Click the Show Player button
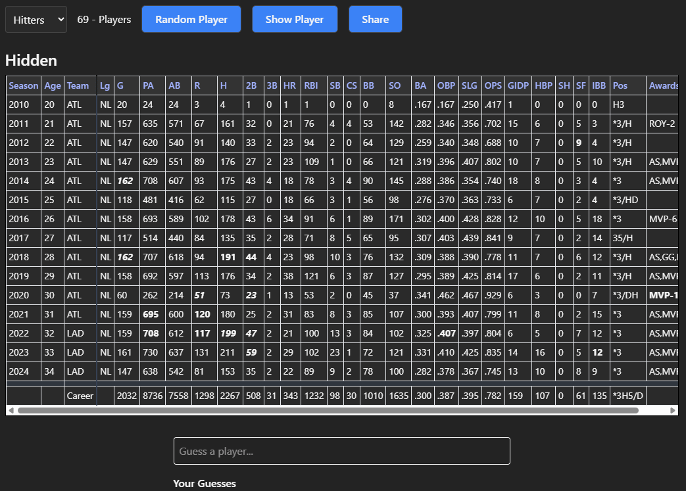Screen dimensions: 686x491 (x=295, y=19)
